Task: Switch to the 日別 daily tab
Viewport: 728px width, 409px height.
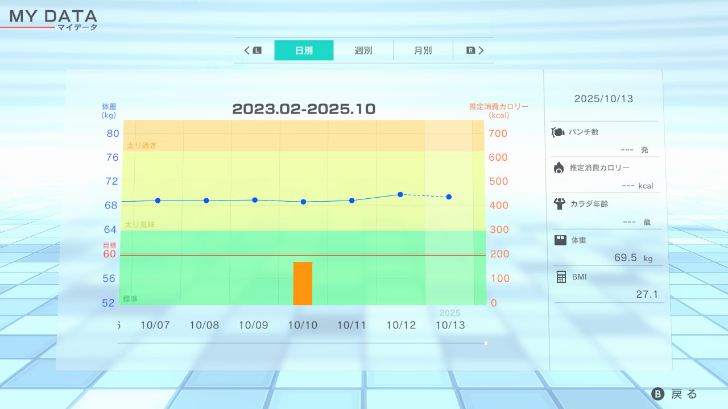Action: click(x=304, y=51)
